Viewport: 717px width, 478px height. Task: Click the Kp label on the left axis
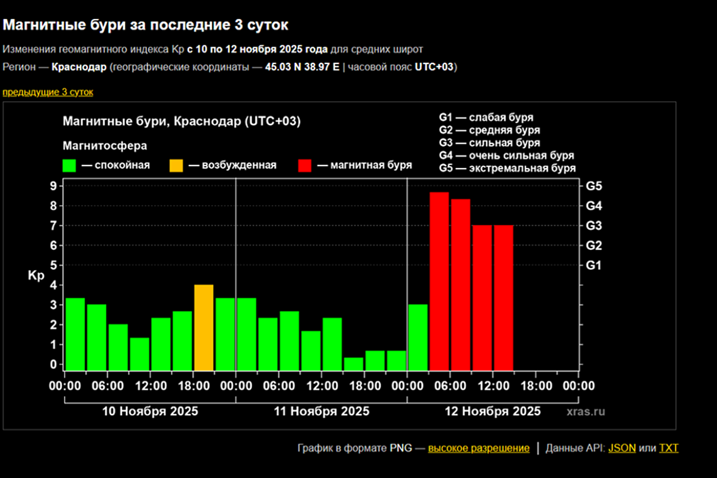(x=36, y=275)
